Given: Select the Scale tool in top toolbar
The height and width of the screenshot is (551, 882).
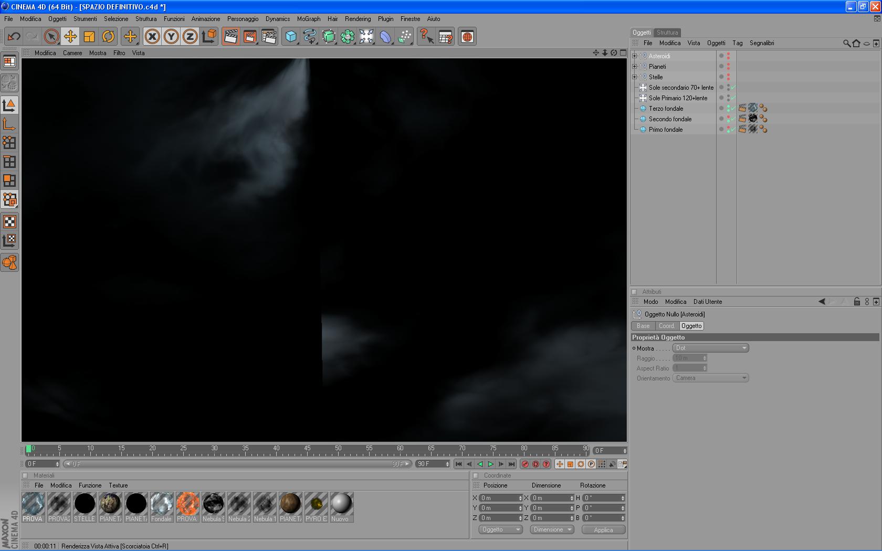Looking at the screenshot, I should pyautogui.click(x=89, y=36).
